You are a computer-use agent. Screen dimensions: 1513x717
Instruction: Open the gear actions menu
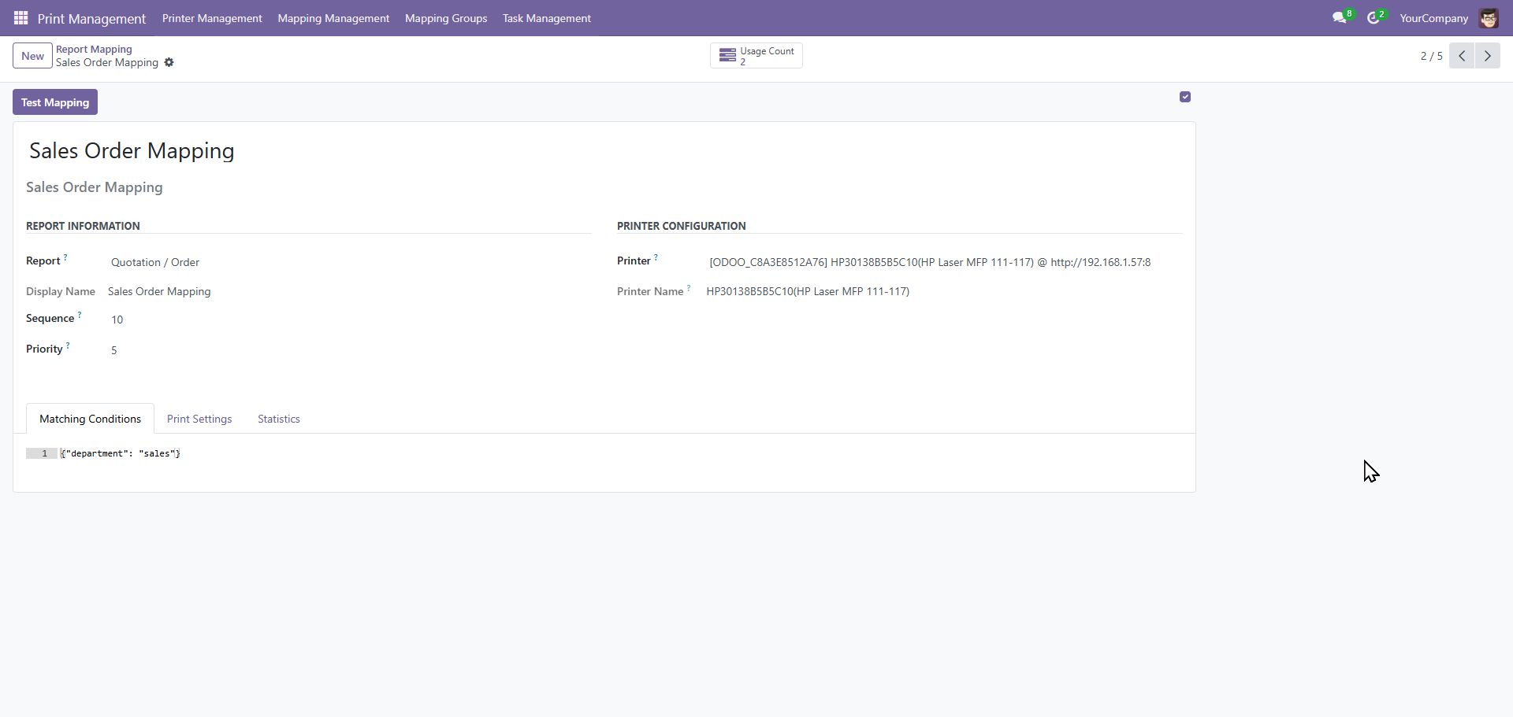click(169, 62)
